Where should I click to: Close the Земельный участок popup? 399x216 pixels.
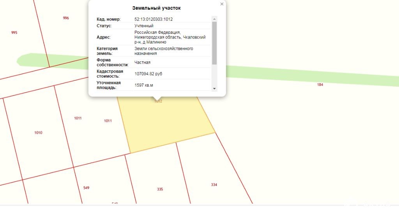(222, 4)
